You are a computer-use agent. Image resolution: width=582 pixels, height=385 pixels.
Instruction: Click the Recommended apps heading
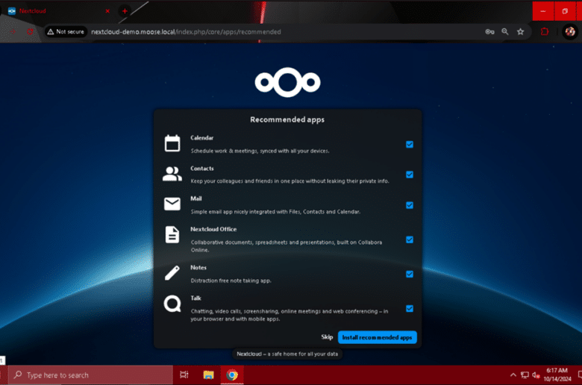[287, 119]
